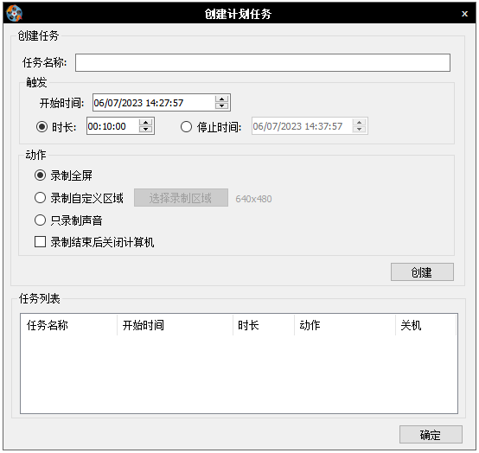Click the 选择录制区域 button
Viewport: 479px width, 453px height.
click(181, 198)
